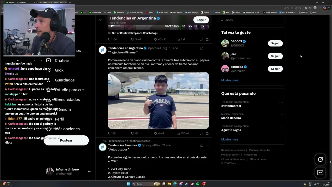The width and height of the screenshot is (332, 187).
Task: Follow the 0800CJ account
Action: 275,43
